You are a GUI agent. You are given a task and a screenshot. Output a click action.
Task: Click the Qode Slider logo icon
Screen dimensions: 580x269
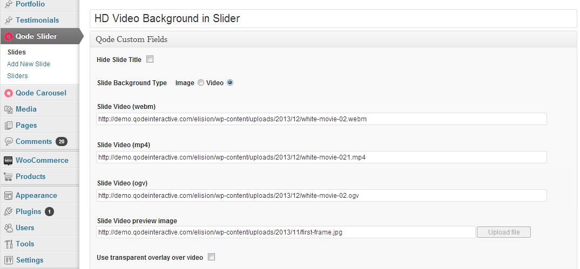pyautogui.click(x=9, y=37)
